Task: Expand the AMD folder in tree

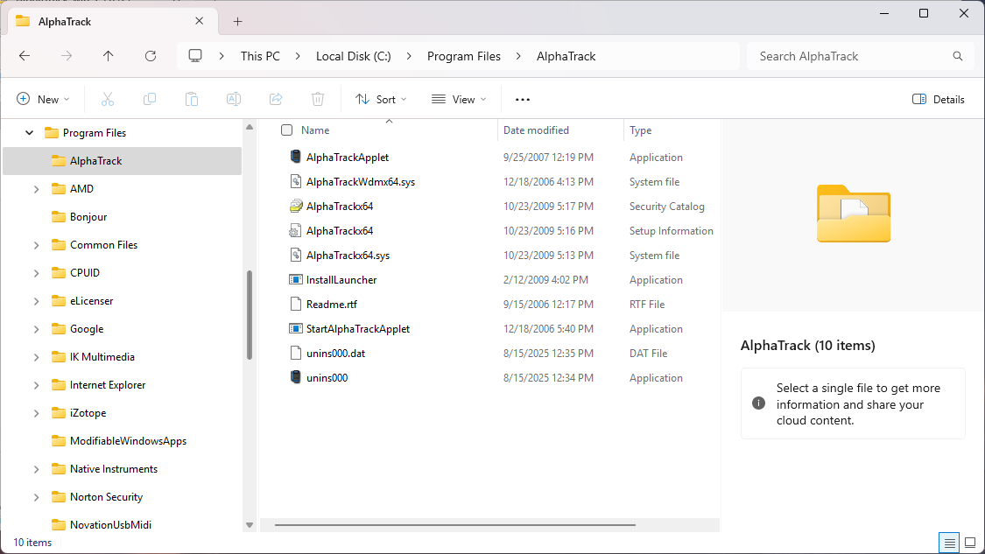Action: click(36, 189)
